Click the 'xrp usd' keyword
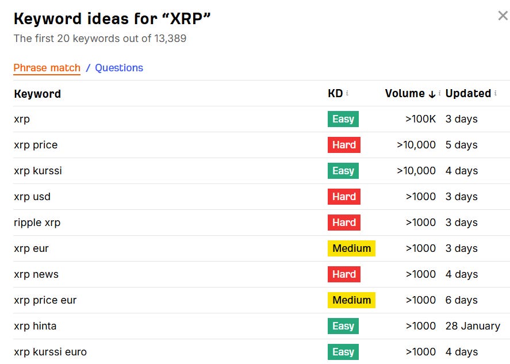The image size is (510, 364). click(x=32, y=197)
